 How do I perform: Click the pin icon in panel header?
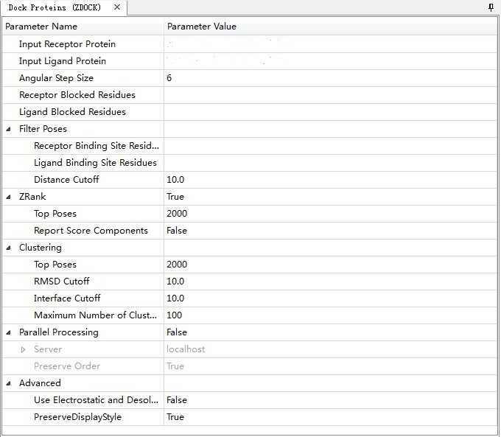[491, 7]
